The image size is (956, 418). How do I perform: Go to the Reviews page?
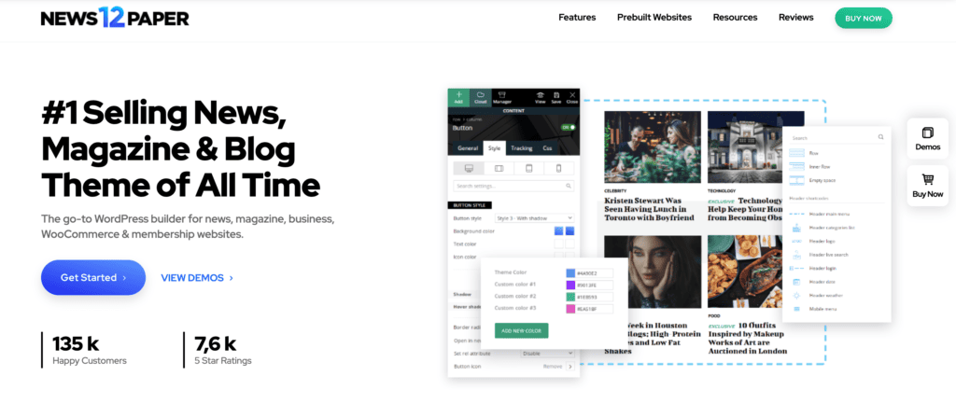(795, 18)
